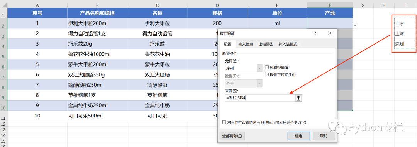Select cell 巧乐兹20g
The image size is (417, 147).
tap(97, 44)
